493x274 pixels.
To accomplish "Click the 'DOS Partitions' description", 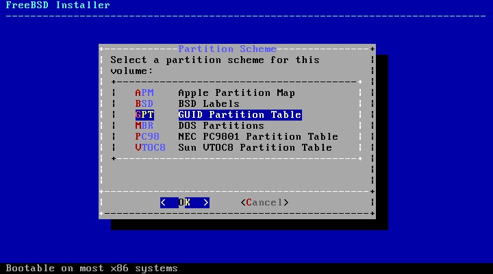I will pyautogui.click(x=221, y=126).
